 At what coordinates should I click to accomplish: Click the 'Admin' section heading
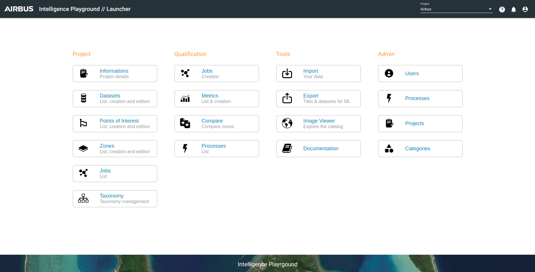[386, 54]
